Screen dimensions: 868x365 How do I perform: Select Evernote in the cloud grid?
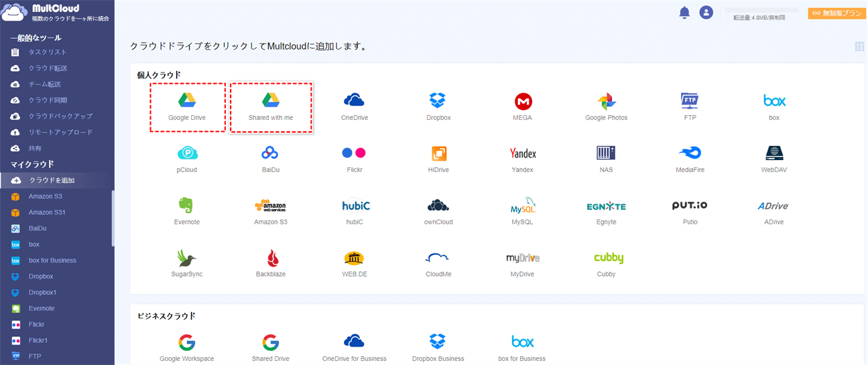pos(187,212)
